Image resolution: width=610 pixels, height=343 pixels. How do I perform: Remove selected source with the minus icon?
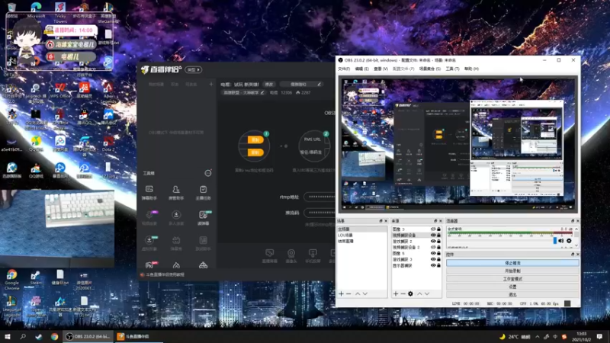pyautogui.click(x=403, y=293)
